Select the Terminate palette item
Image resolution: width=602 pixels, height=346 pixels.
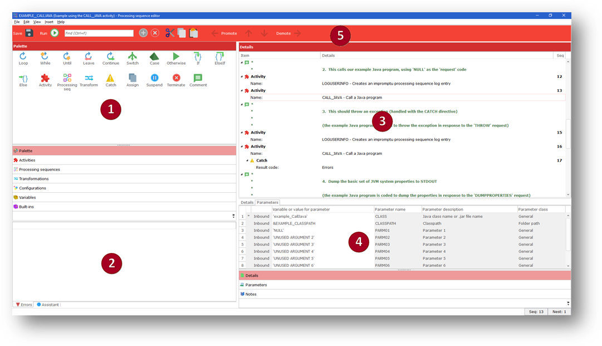[176, 80]
